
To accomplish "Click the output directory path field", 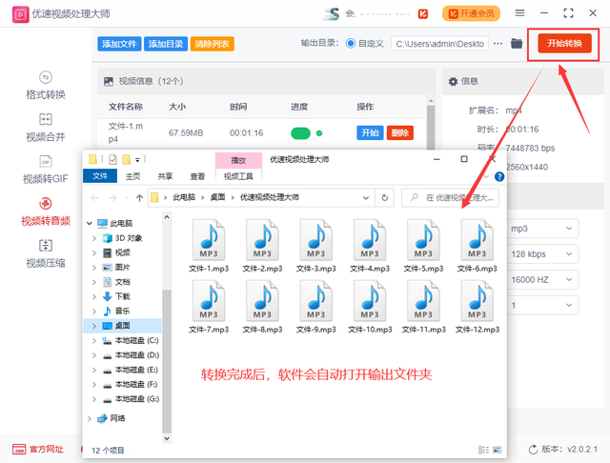I will click(x=440, y=44).
